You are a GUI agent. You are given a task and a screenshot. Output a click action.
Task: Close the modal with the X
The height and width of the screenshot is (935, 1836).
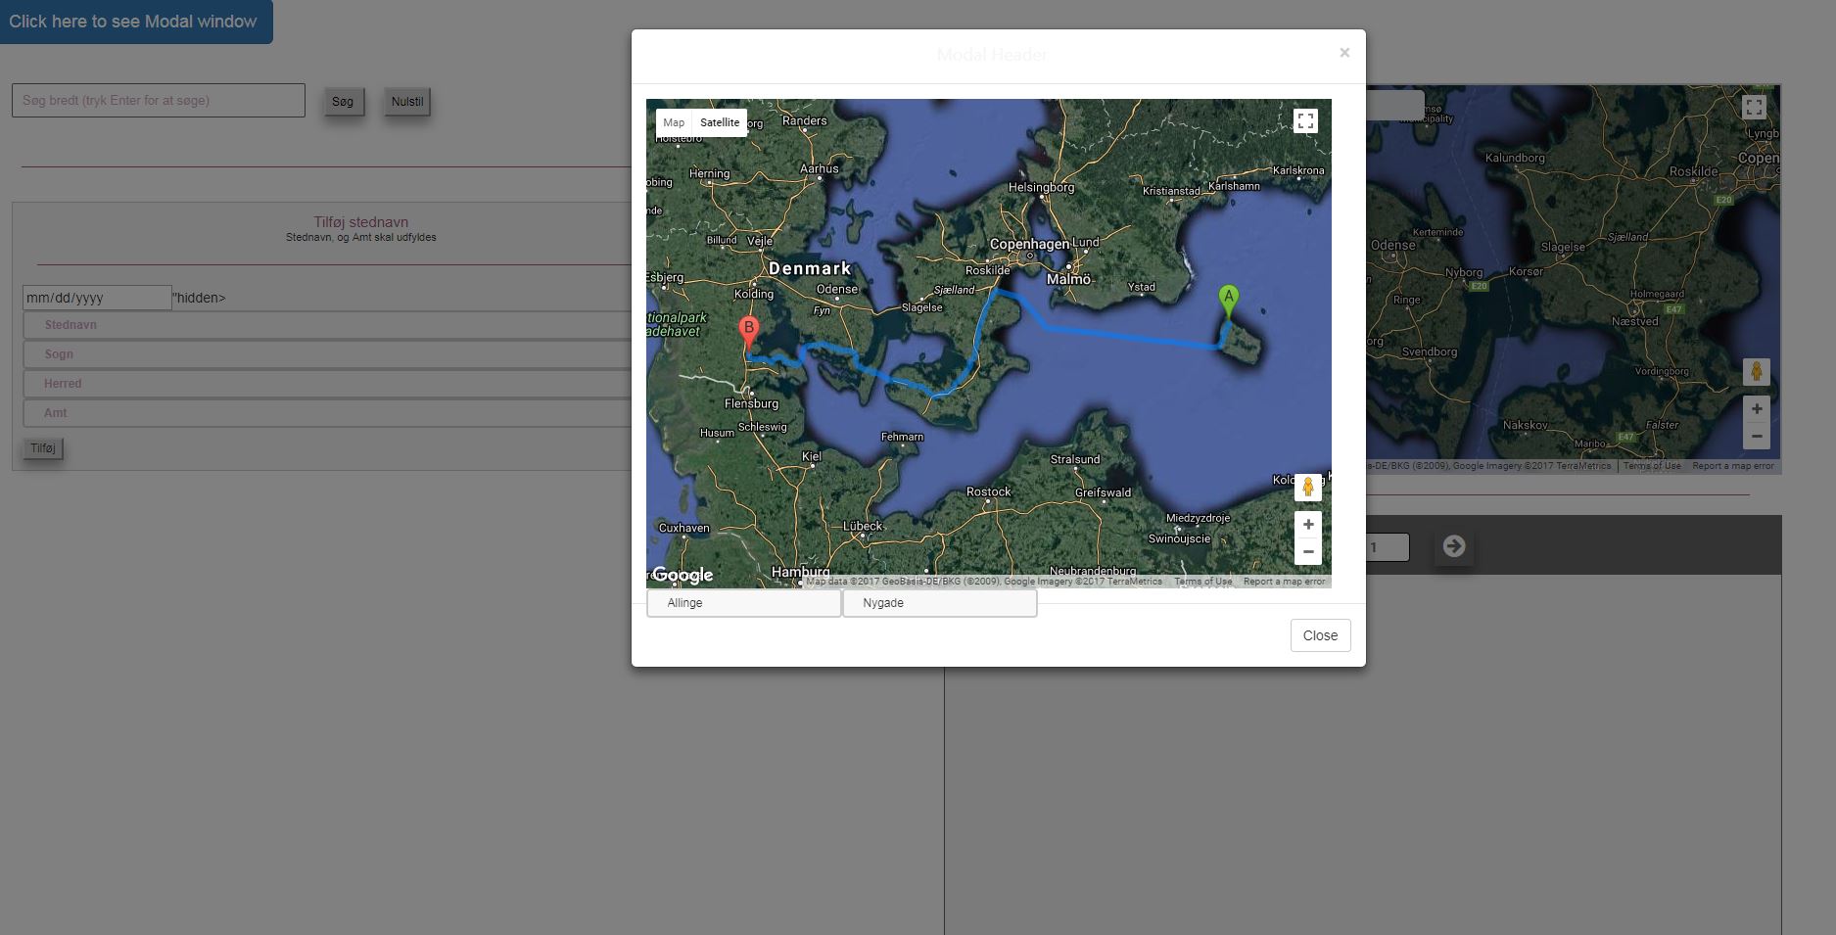1344,53
